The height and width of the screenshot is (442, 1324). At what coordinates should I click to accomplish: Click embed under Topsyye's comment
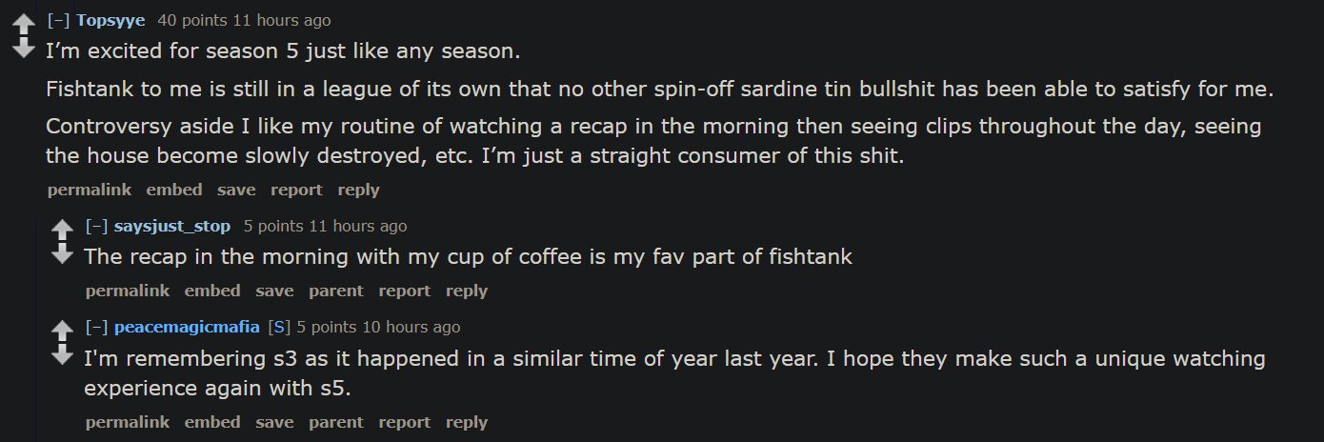coord(174,190)
